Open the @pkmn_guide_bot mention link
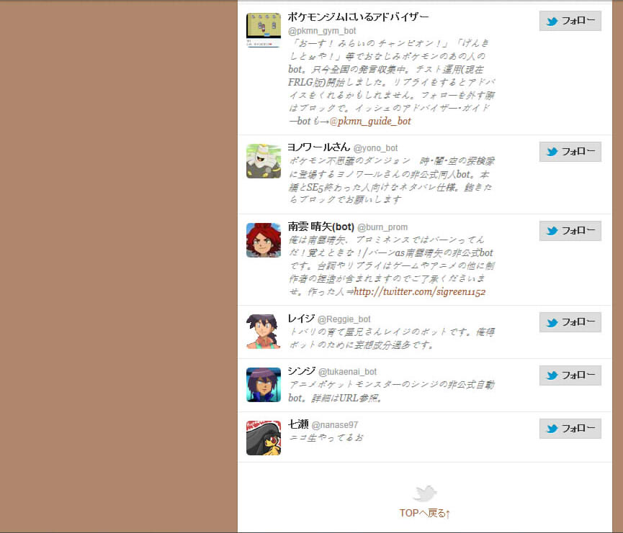 [370, 121]
